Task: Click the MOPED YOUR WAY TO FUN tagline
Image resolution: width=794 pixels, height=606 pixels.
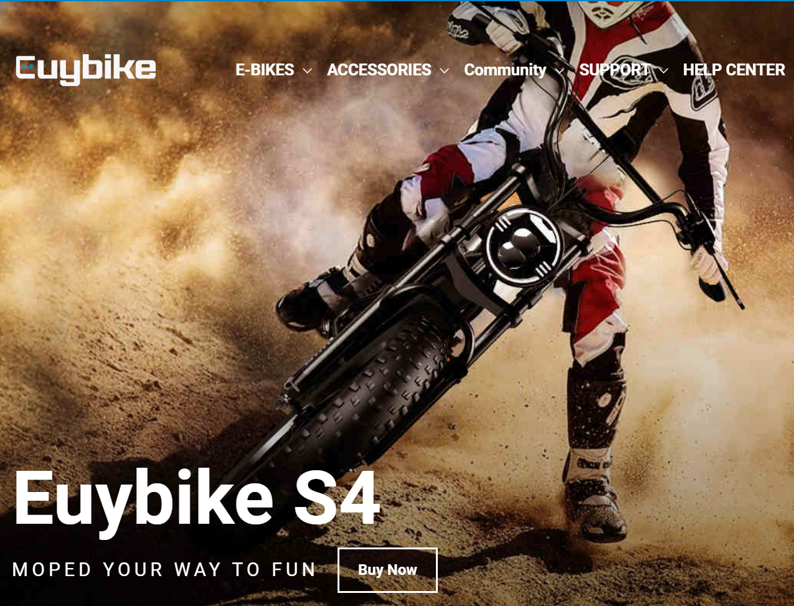Action: click(164, 570)
